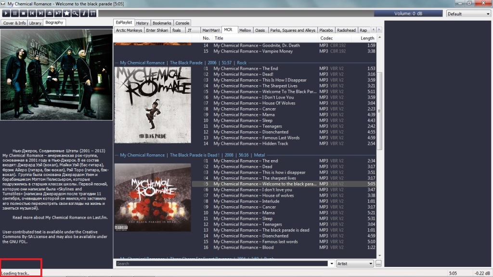
Task: Click the ellipsis button beside Artist
Action: coord(378,264)
